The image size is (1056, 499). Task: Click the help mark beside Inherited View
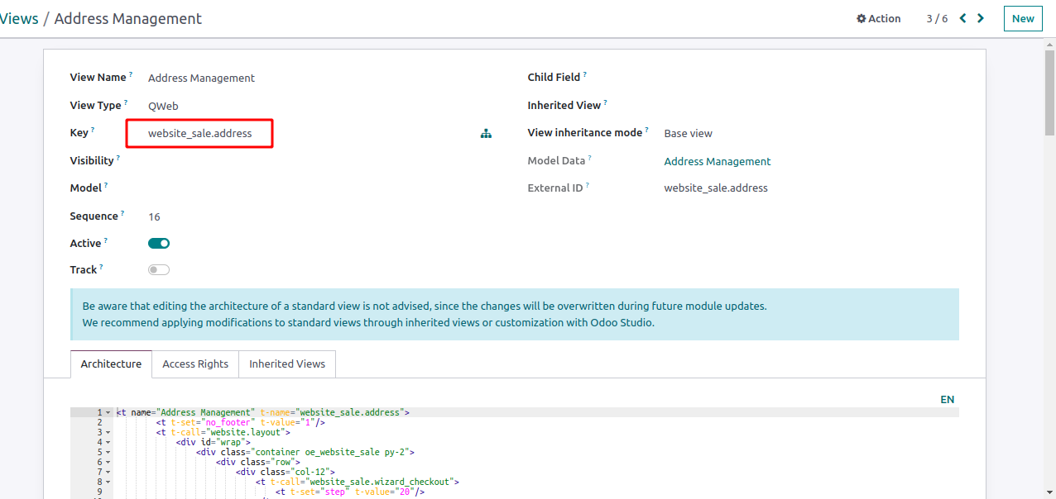click(x=605, y=102)
